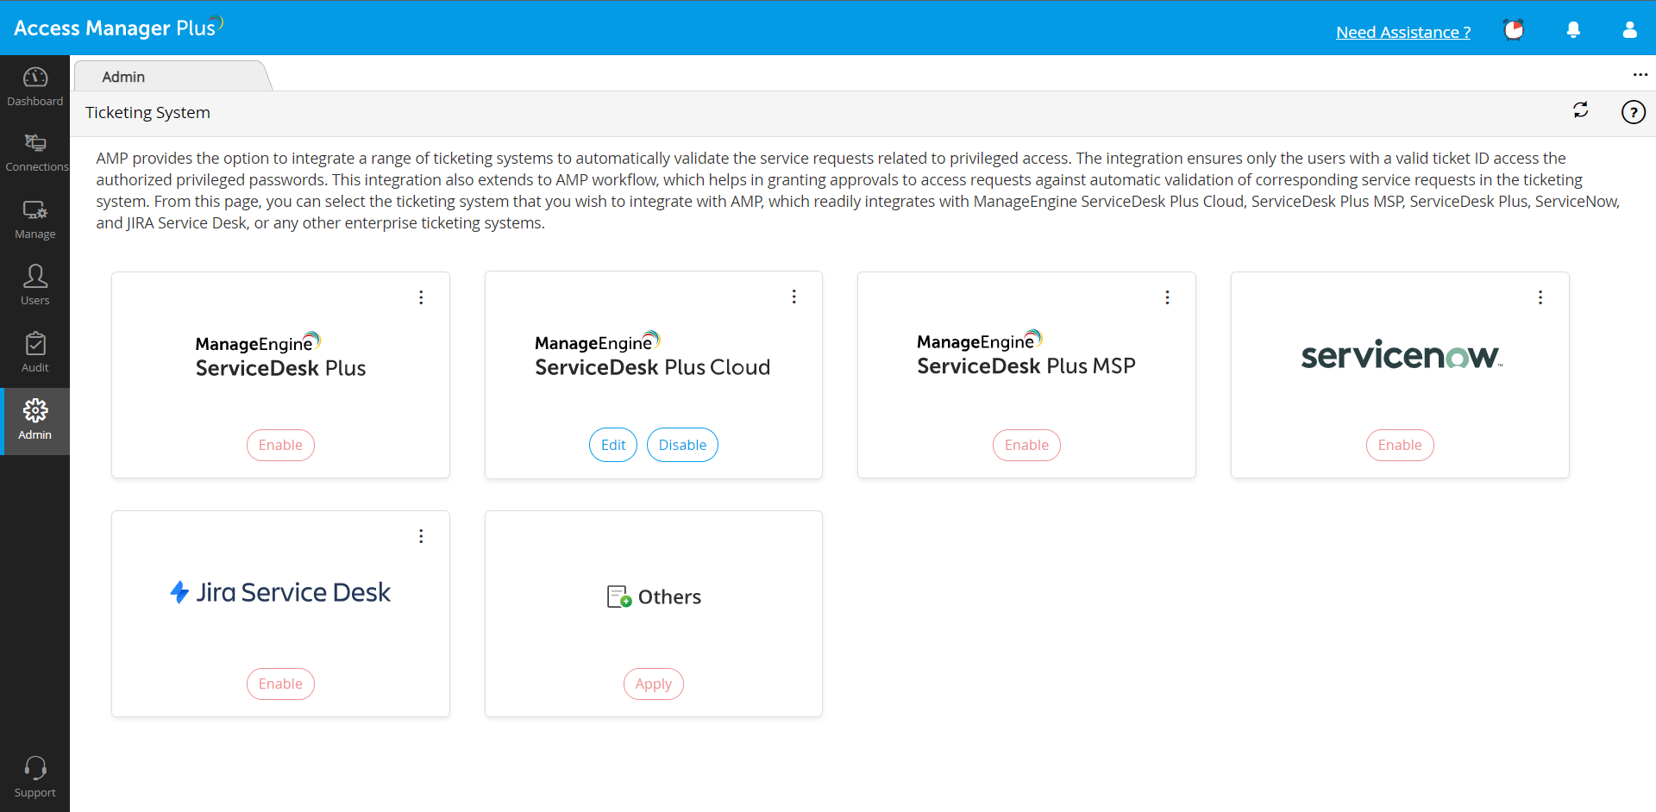The height and width of the screenshot is (812, 1656).
Task: Apply the Others ticketing system
Action: pos(654,684)
